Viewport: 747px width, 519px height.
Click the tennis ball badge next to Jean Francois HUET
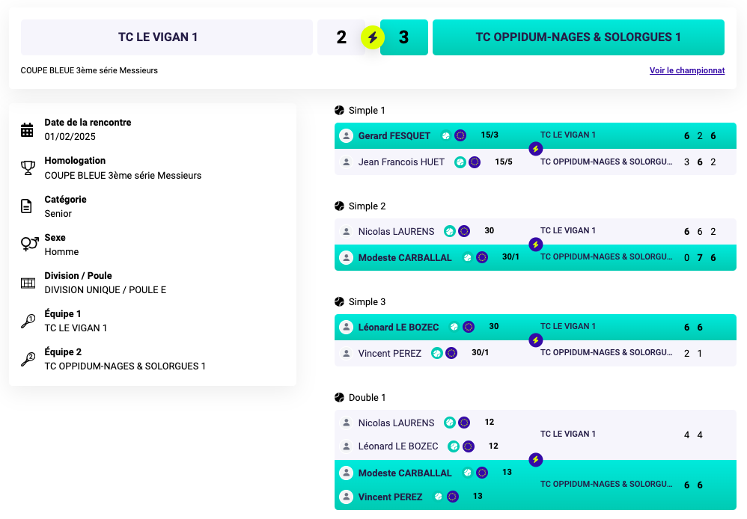click(460, 162)
